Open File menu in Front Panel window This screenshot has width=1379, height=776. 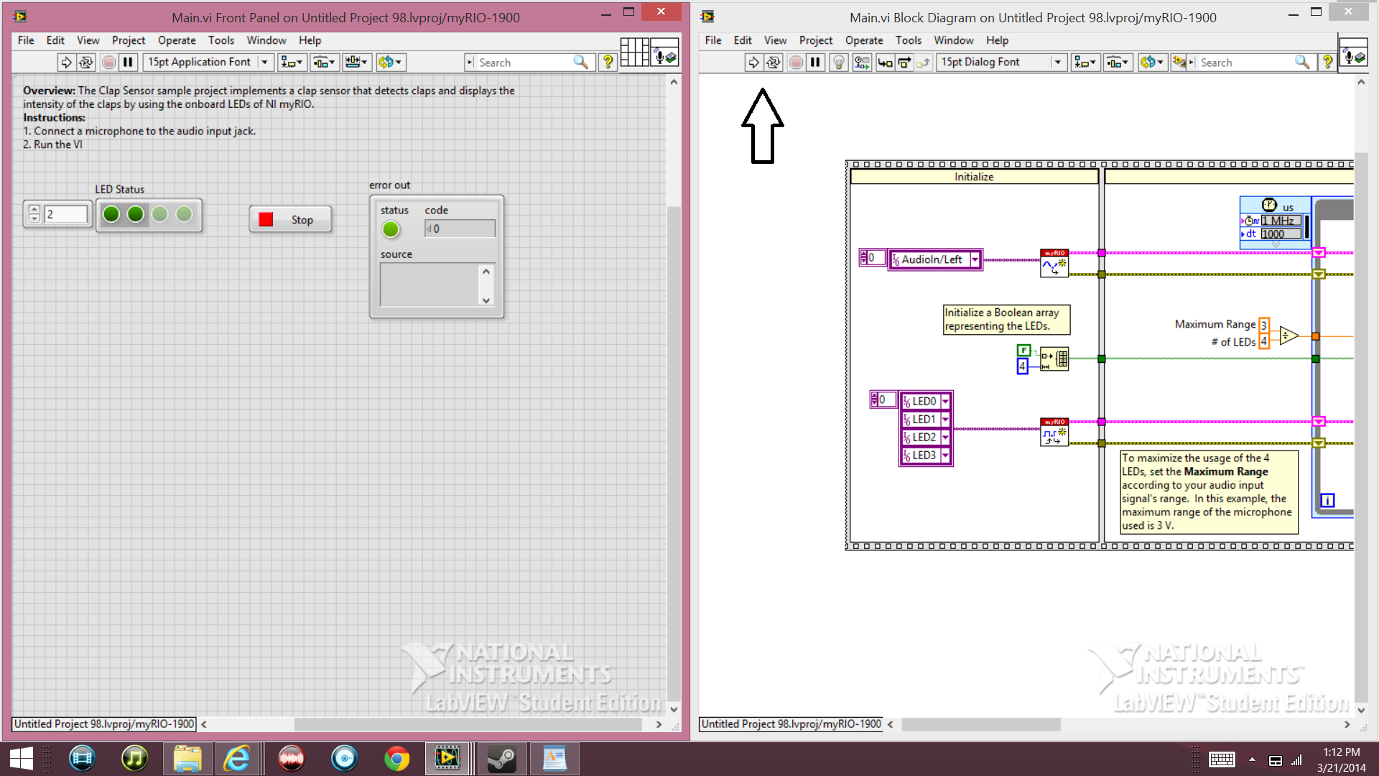[26, 40]
